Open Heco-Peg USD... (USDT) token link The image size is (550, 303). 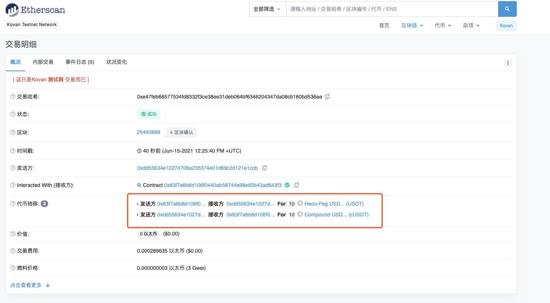pos(334,204)
